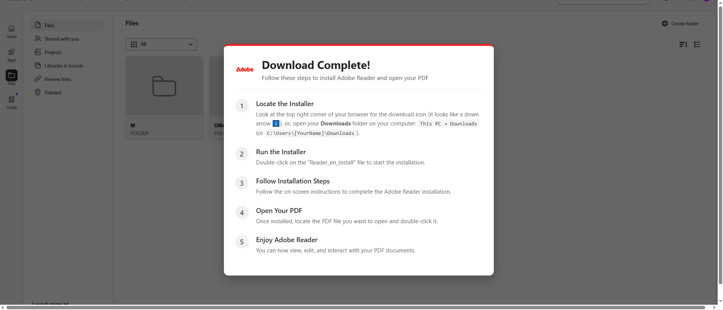Viewport: 723px width, 310px height.
Task: Click the Adobe logo in the dialog
Action: pos(245,69)
